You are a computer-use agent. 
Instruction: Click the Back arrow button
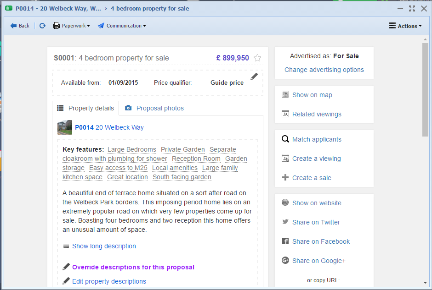[x=20, y=26]
